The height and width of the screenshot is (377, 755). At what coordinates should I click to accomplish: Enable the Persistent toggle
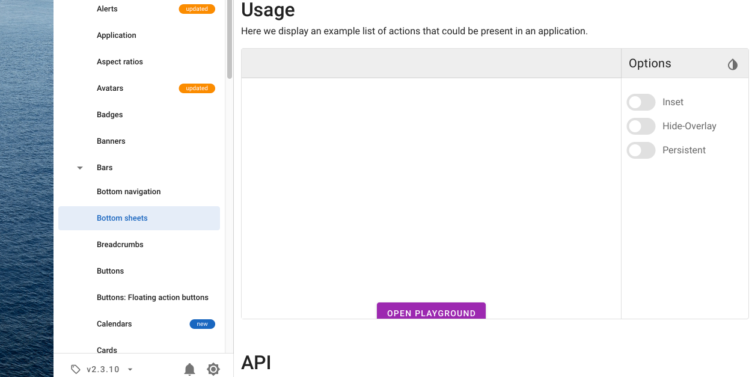[x=641, y=150]
